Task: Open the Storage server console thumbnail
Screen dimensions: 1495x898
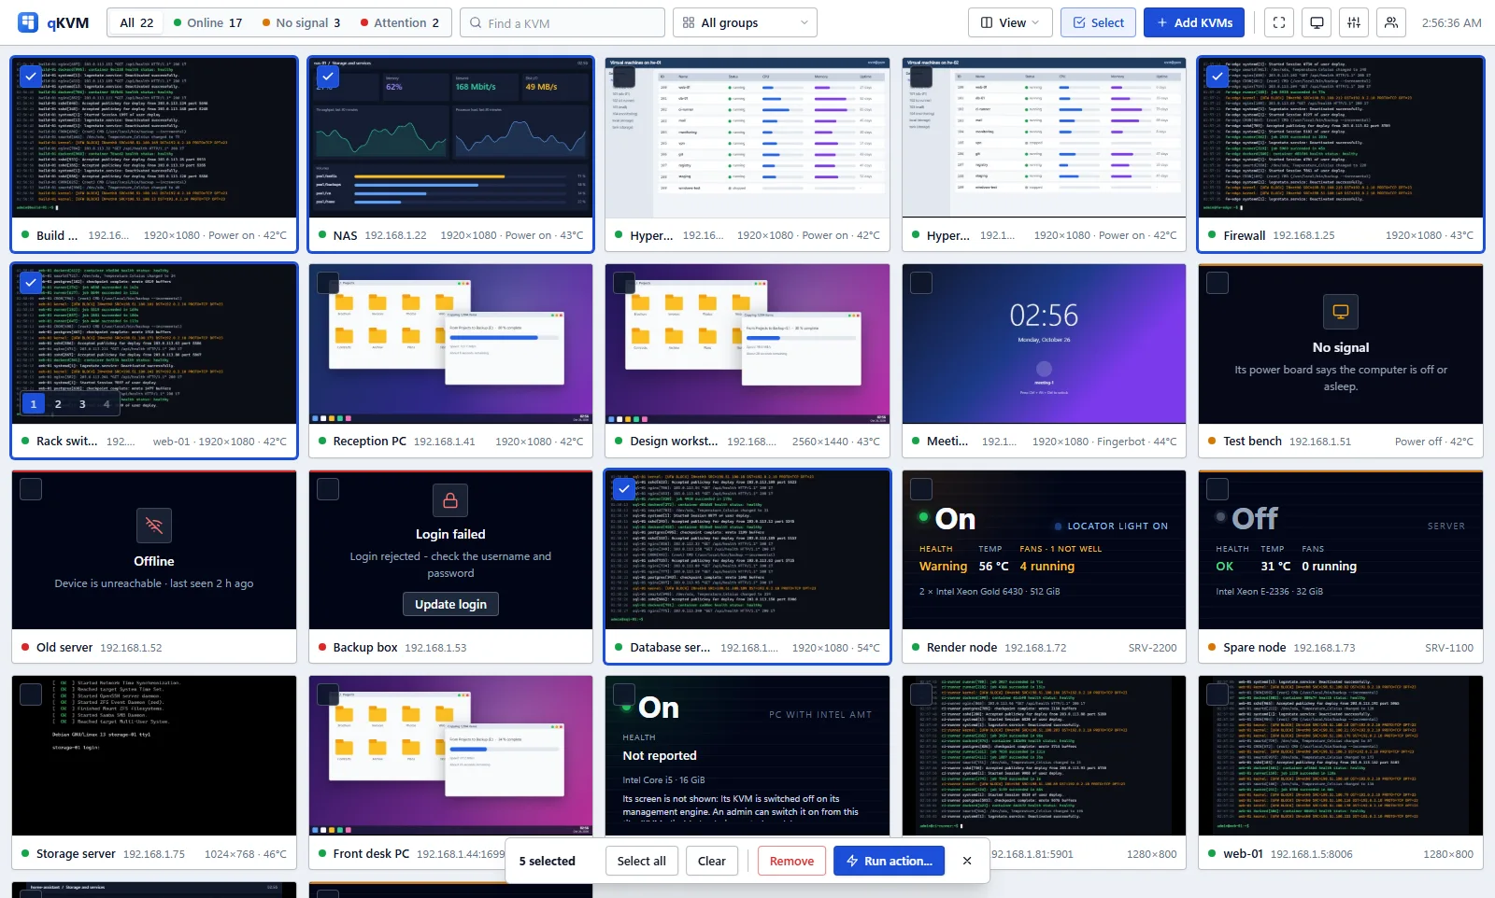Action: (x=154, y=756)
